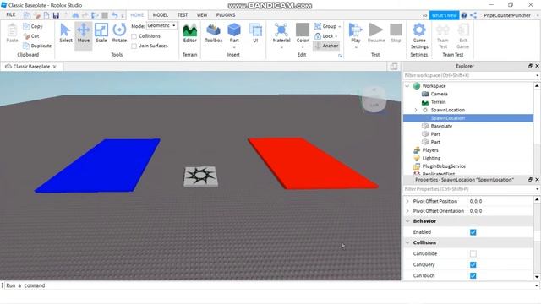Click the Undo arrow in quick toolbar

pyautogui.click(x=115, y=15)
